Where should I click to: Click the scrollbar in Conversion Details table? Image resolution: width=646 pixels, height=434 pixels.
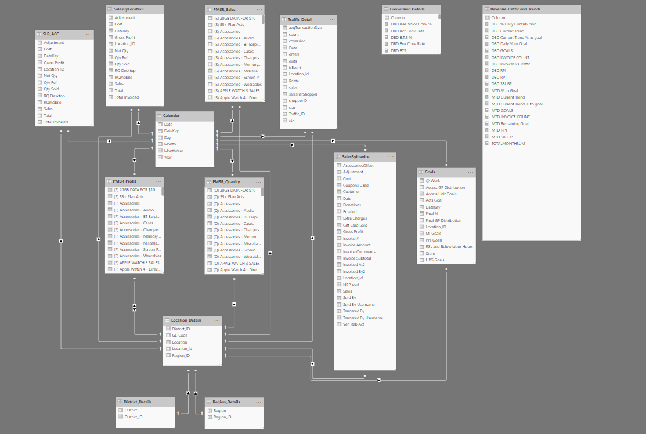pyautogui.click(x=439, y=17)
